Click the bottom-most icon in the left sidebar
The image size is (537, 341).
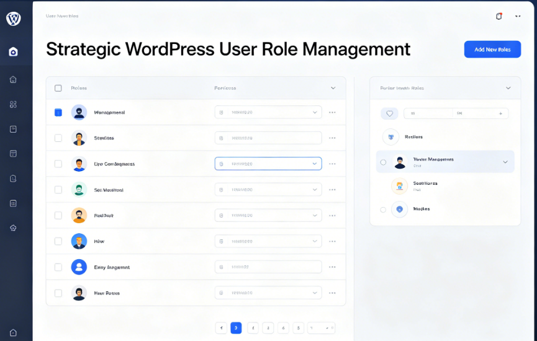tap(13, 332)
